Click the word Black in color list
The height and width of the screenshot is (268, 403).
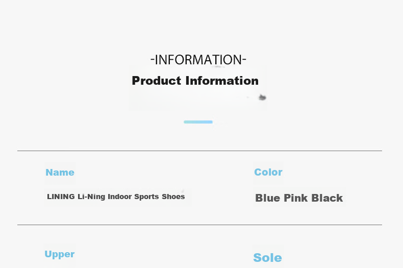[x=327, y=198]
